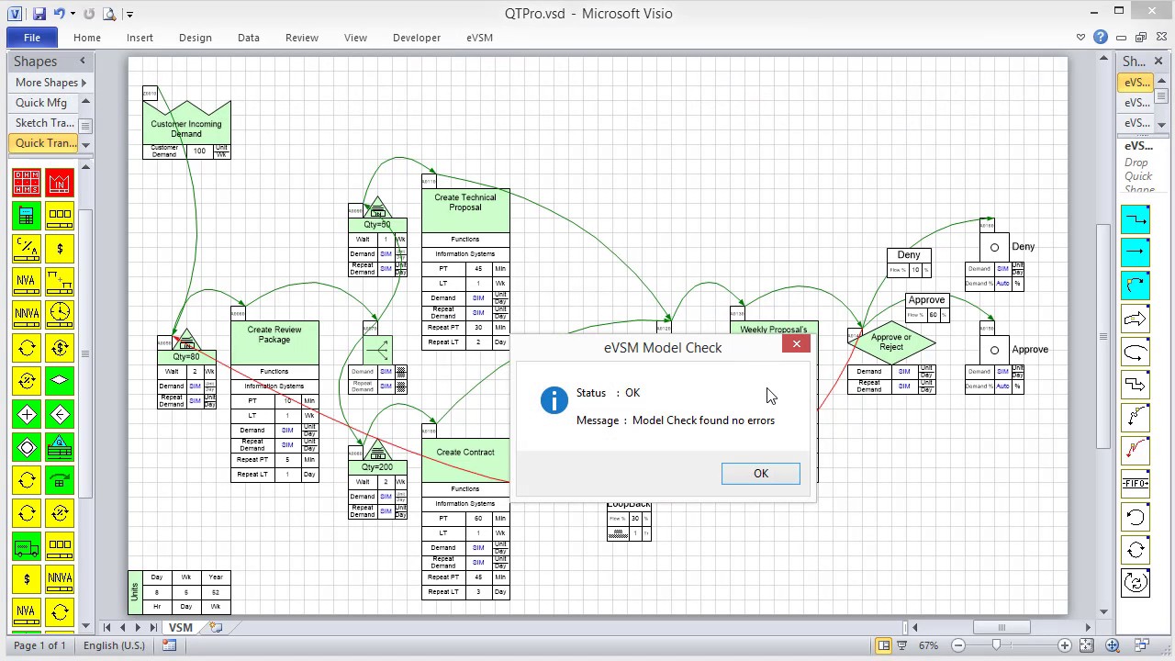This screenshot has width=1175, height=661.
Task: Go to first page navigation arrow
Action: click(106, 627)
